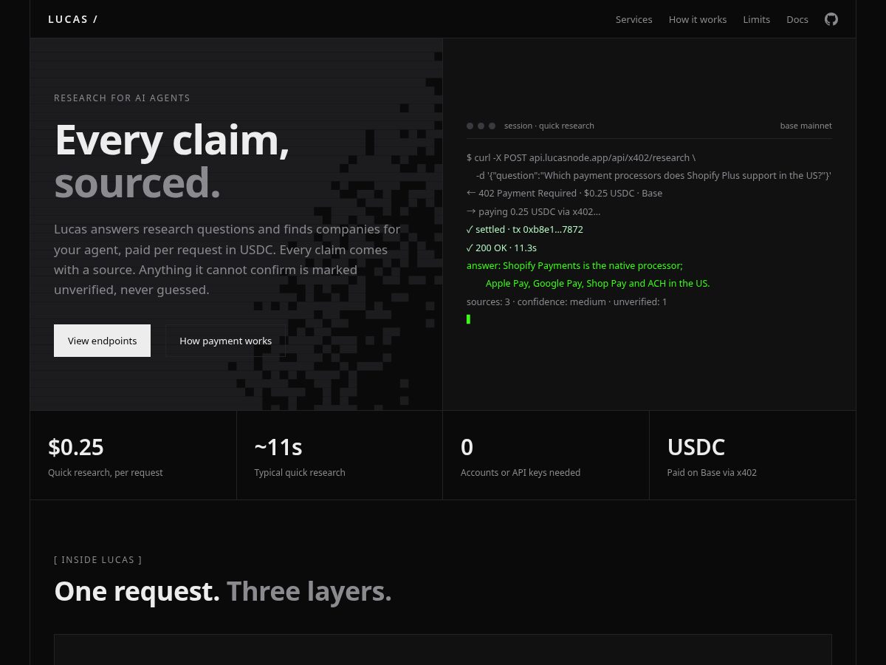Click 'Accounts or API keys needed' caption

tap(521, 472)
